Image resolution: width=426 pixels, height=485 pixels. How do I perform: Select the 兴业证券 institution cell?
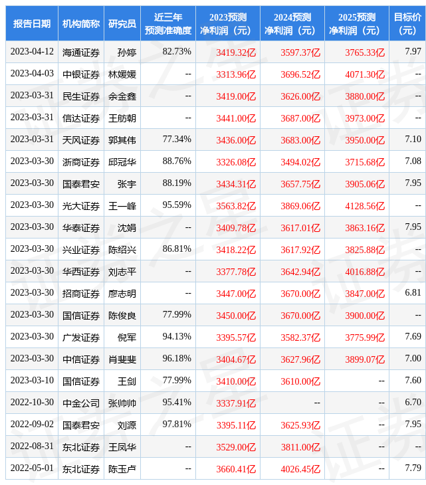pos(81,250)
